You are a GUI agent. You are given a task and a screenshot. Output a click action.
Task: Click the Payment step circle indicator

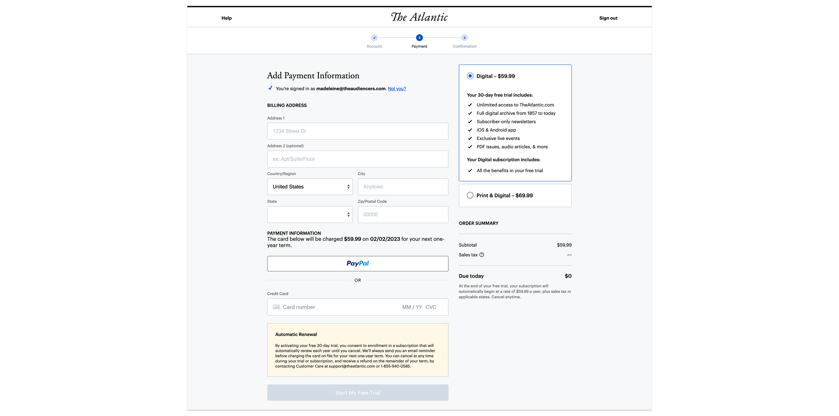click(419, 37)
